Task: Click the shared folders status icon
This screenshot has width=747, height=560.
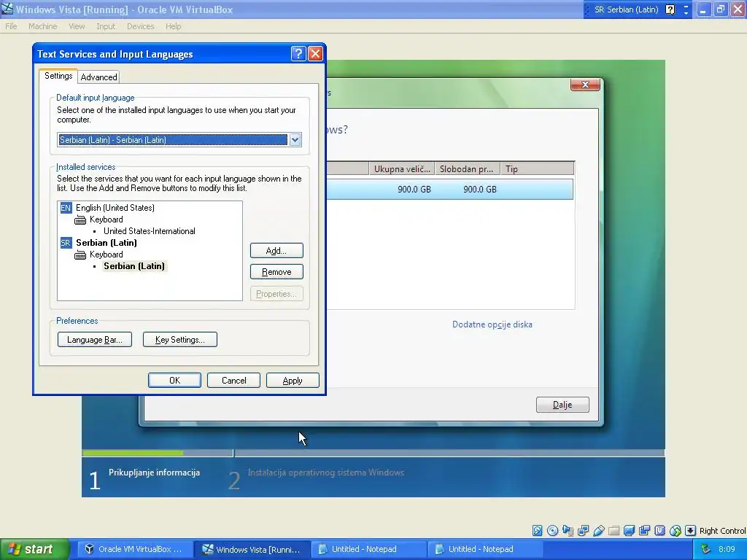Action: point(614,531)
